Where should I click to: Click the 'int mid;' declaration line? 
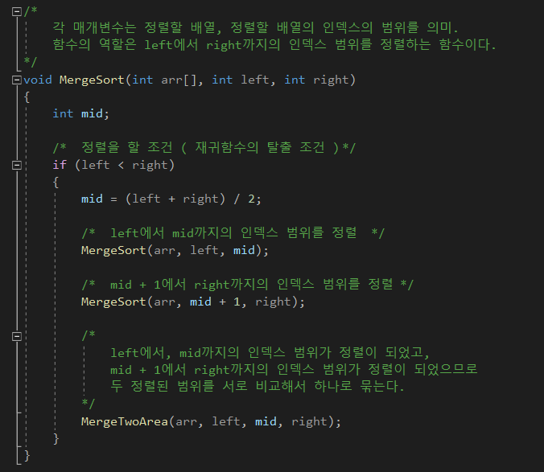click(x=80, y=113)
